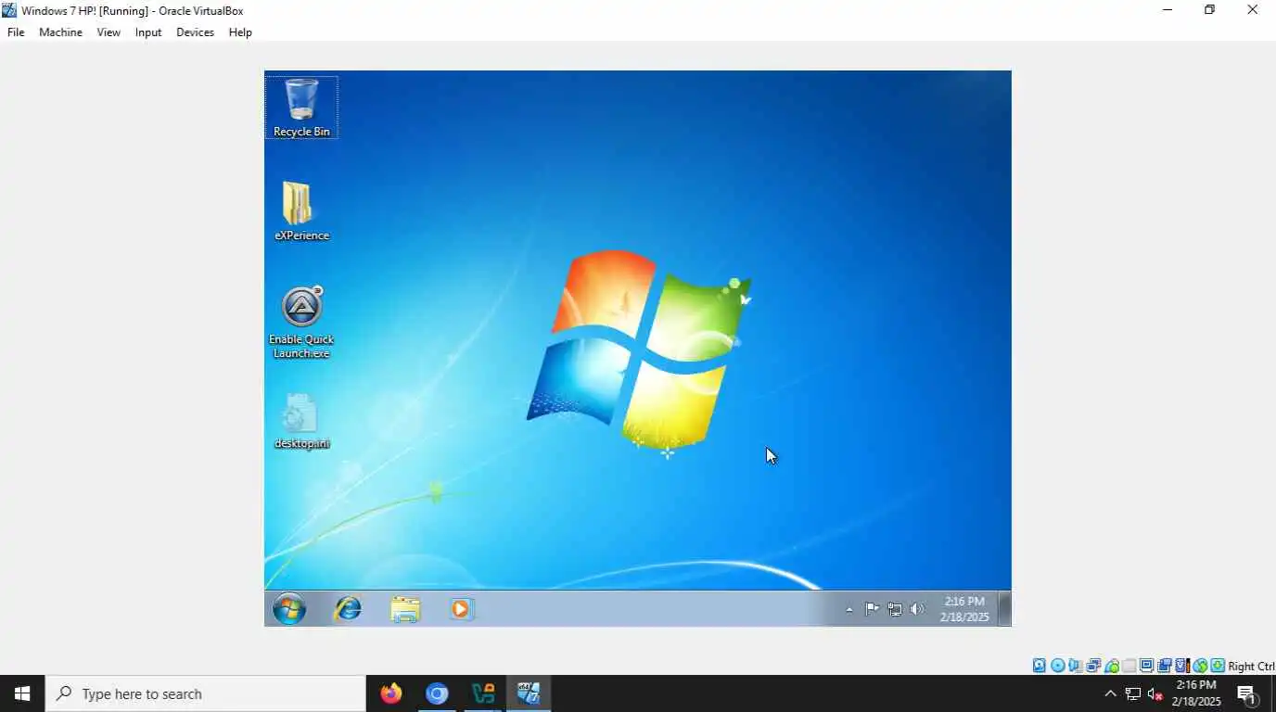Screen dimensions: 1276x712
Task: Open the guest volume speaker icon
Action: (x=917, y=609)
